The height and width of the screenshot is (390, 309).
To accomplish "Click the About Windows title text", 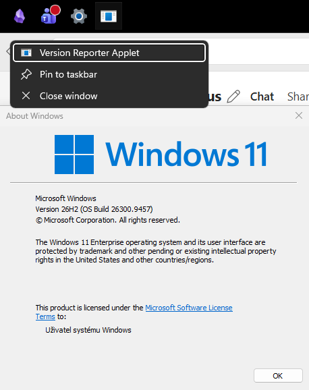I will 34,116.
